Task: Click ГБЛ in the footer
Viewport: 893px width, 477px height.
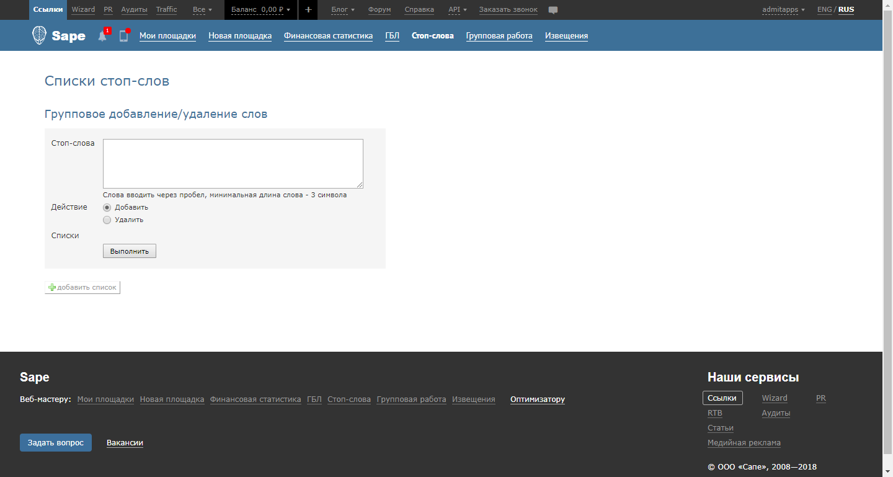Action: [314, 399]
